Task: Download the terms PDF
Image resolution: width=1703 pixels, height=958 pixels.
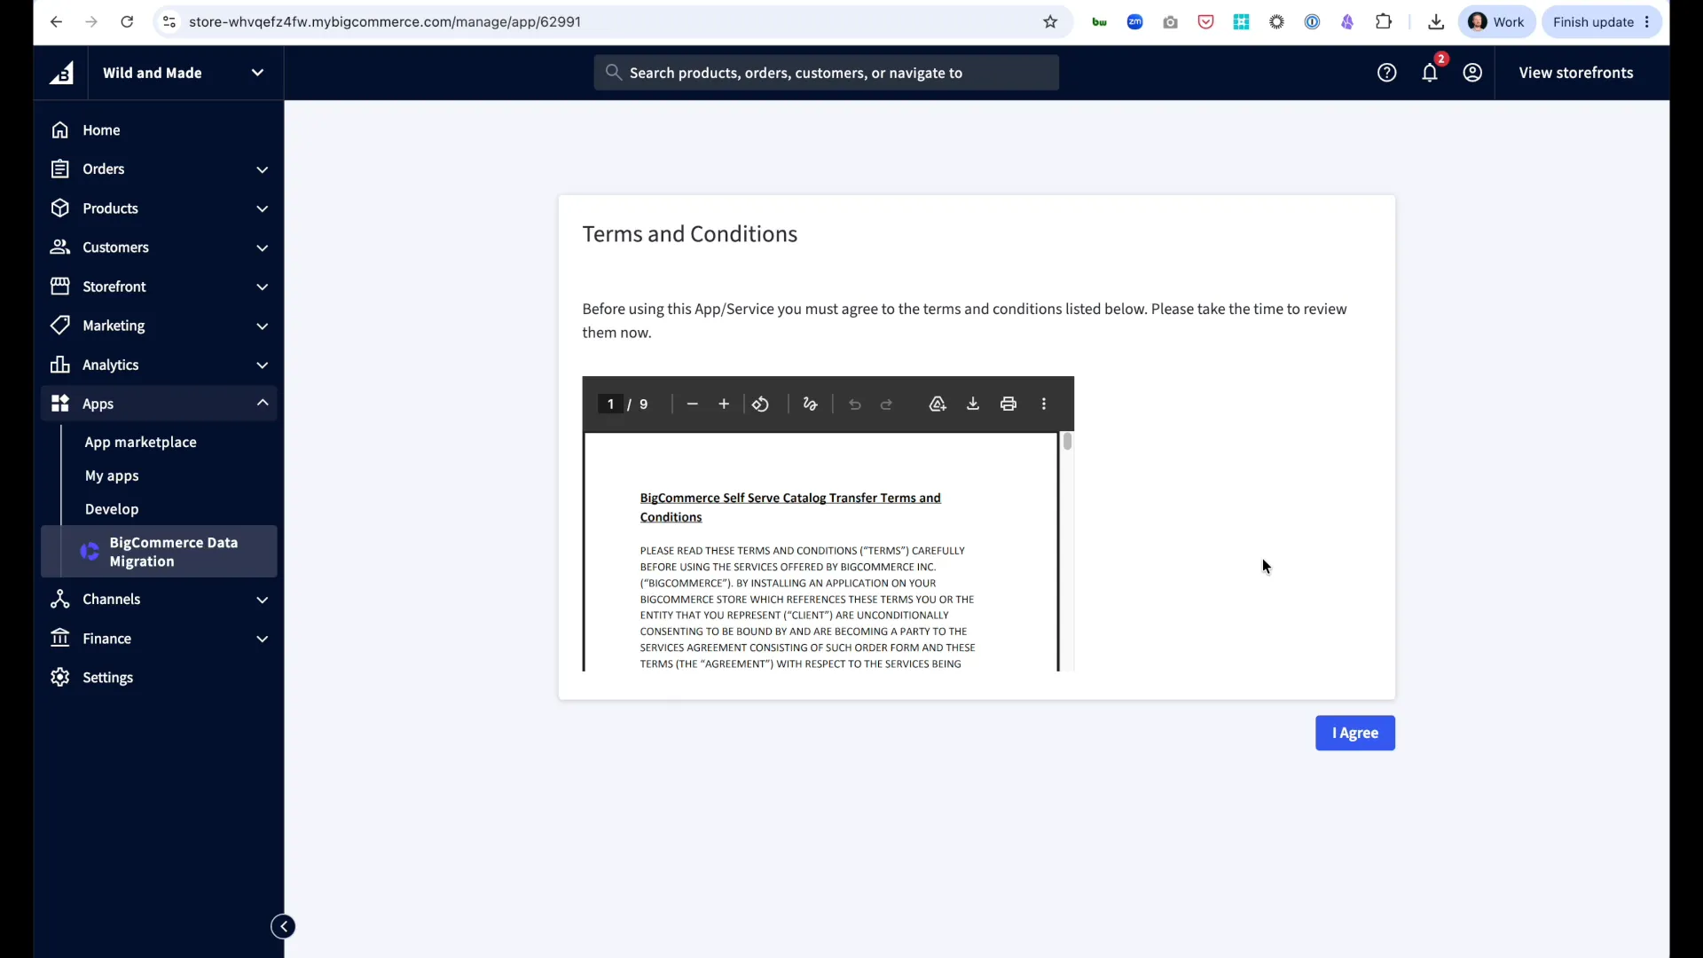Action: coord(973,404)
